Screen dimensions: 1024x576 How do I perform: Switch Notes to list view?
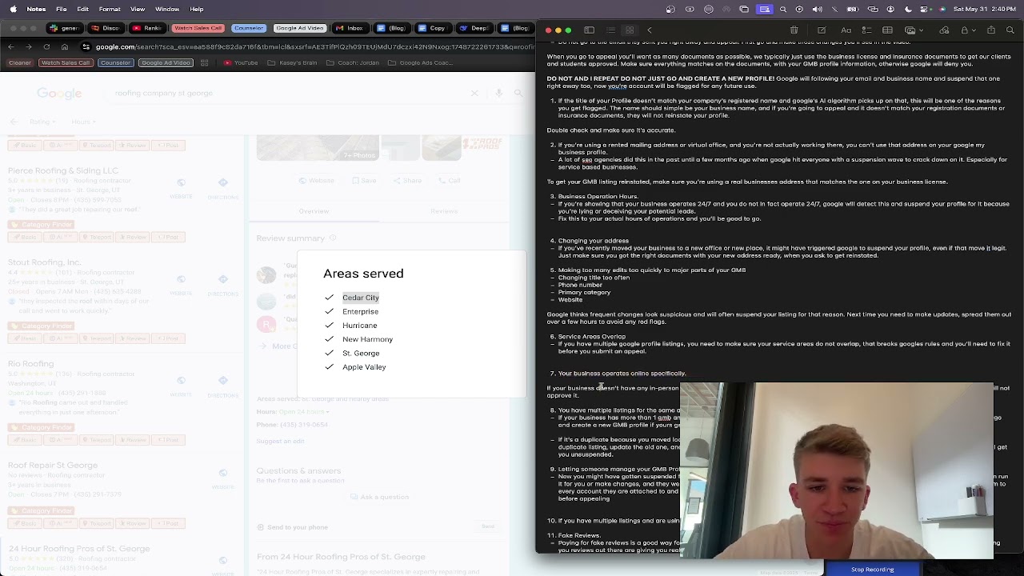[x=610, y=30]
